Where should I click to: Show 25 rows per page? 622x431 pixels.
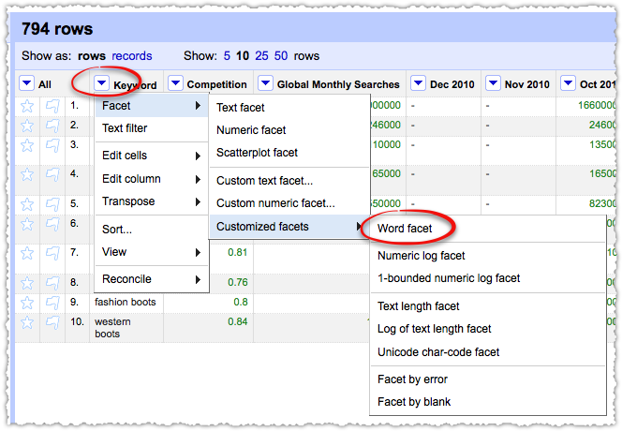261,56
